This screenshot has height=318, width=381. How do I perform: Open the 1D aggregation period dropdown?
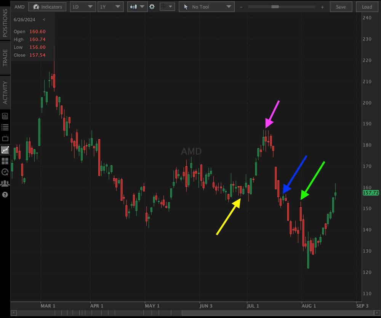[83, 7]
